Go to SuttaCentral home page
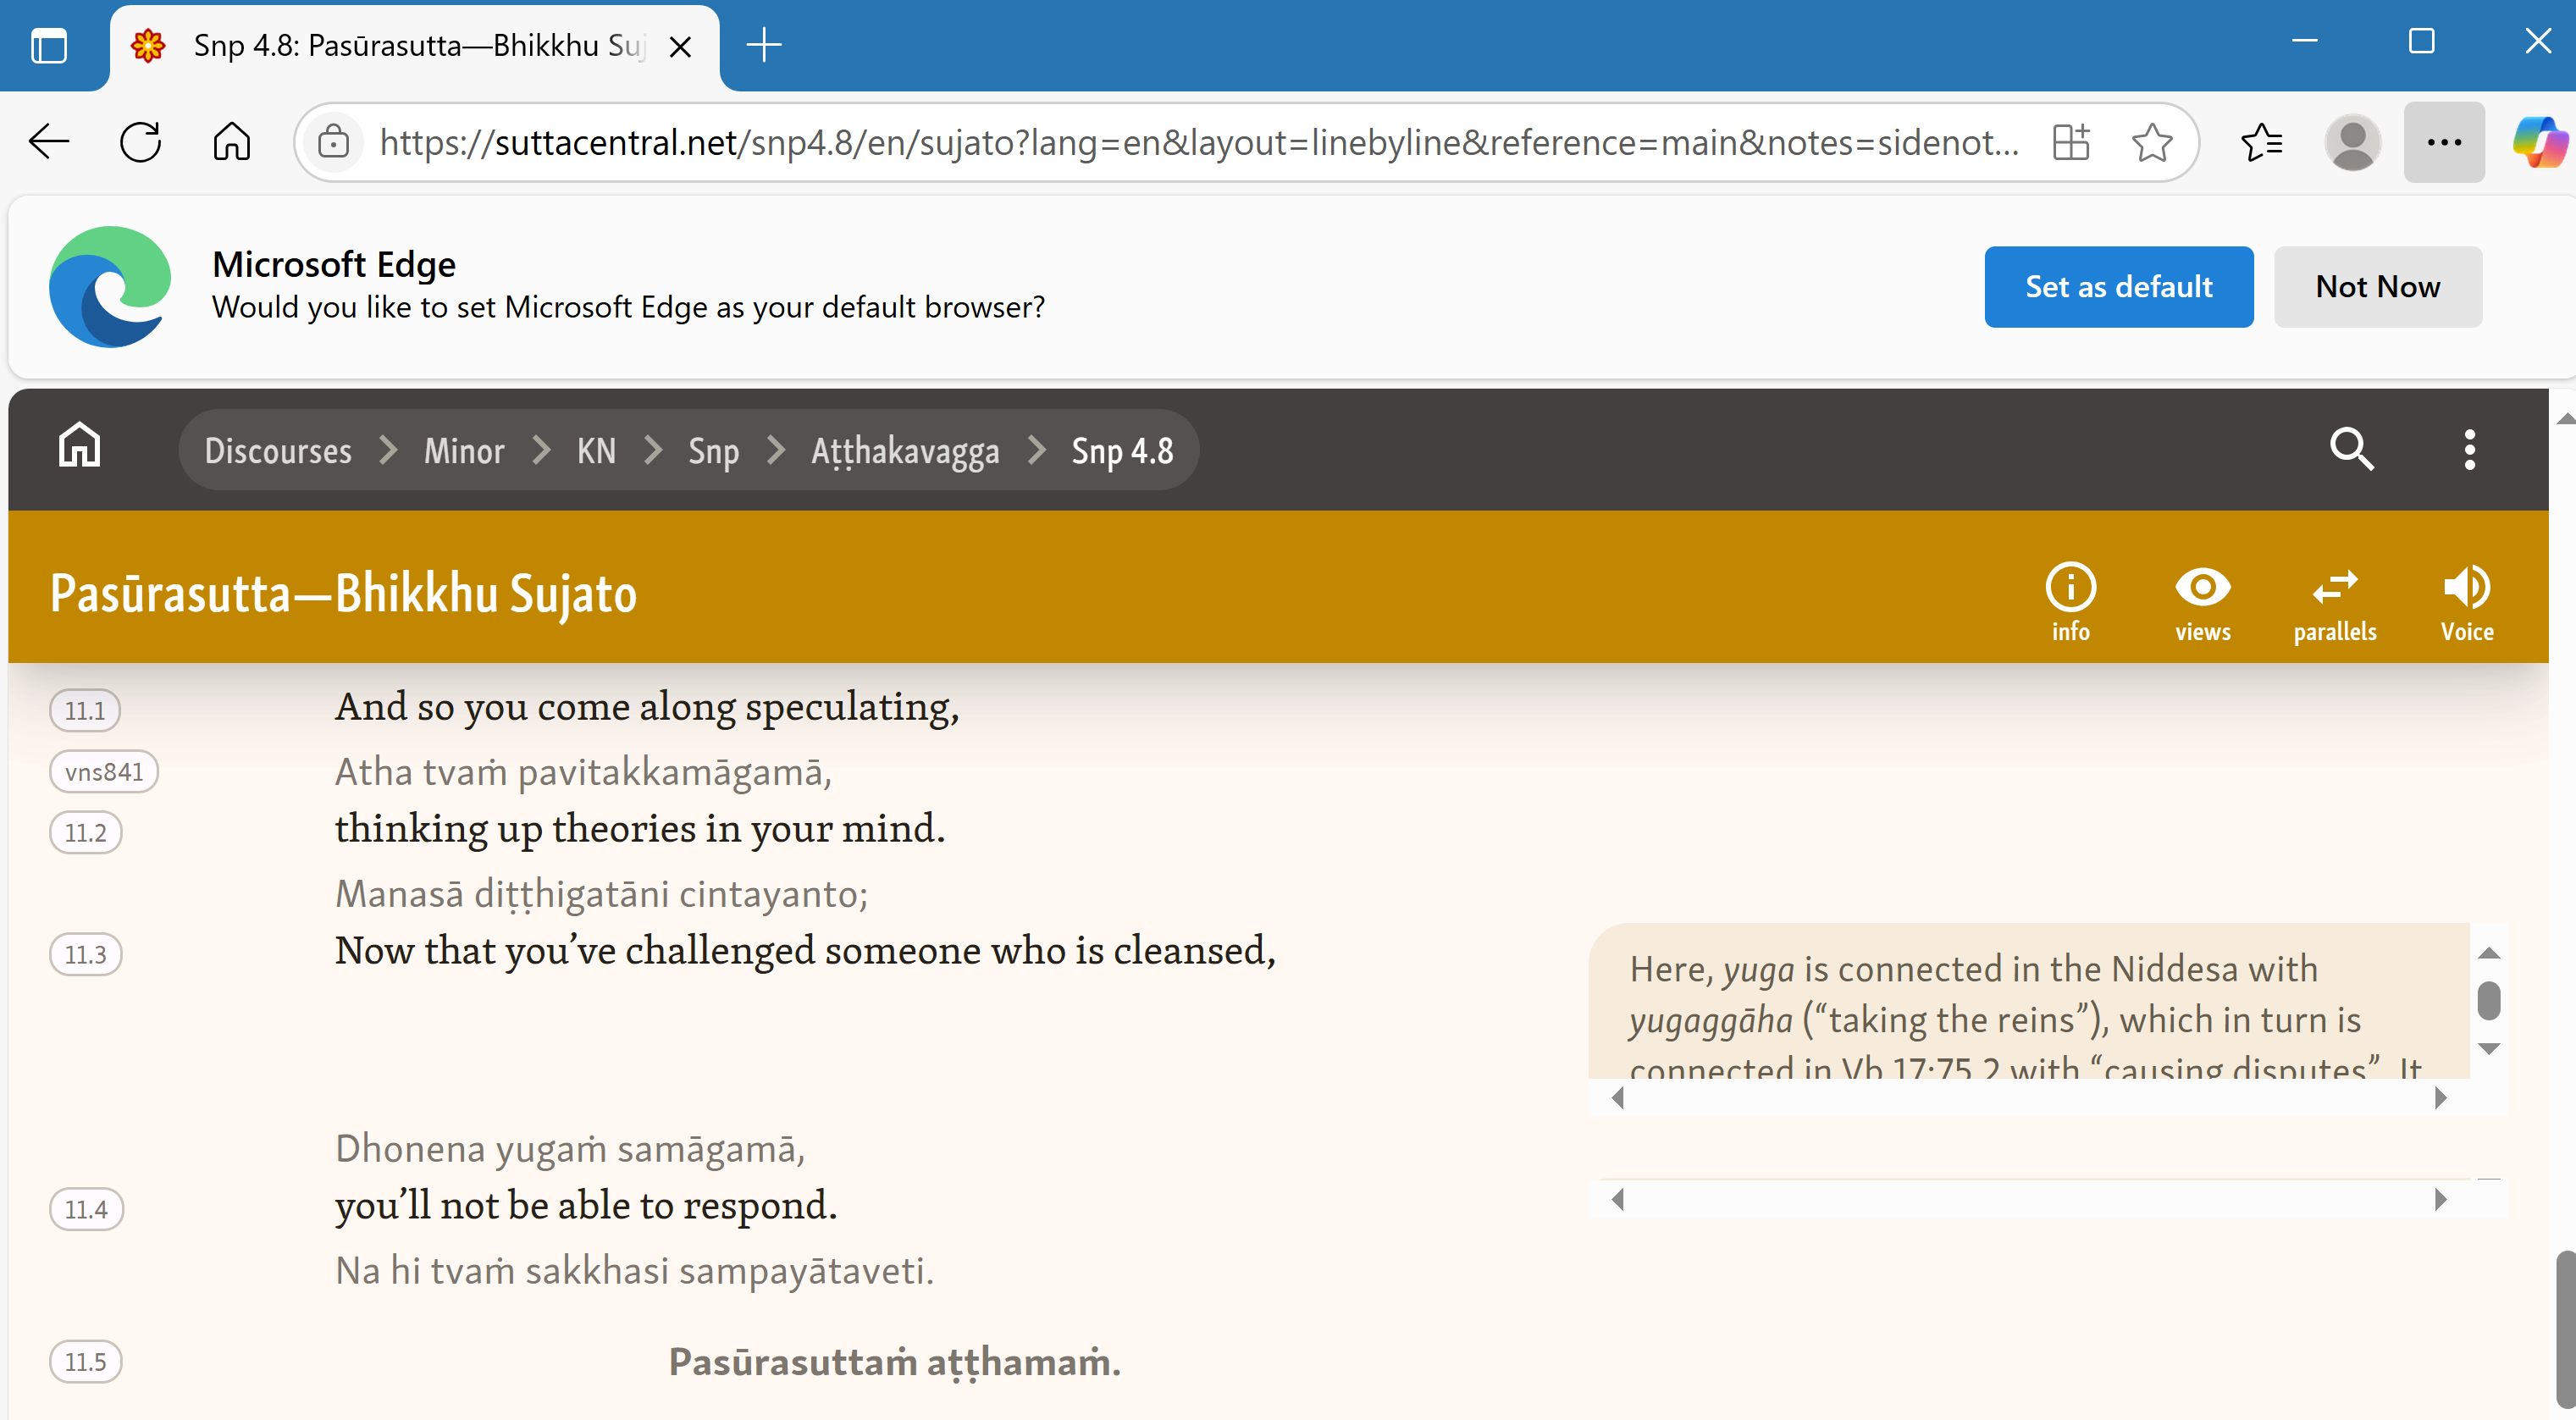Viewport: 2576px width, 1420px height. coord(80,446)
